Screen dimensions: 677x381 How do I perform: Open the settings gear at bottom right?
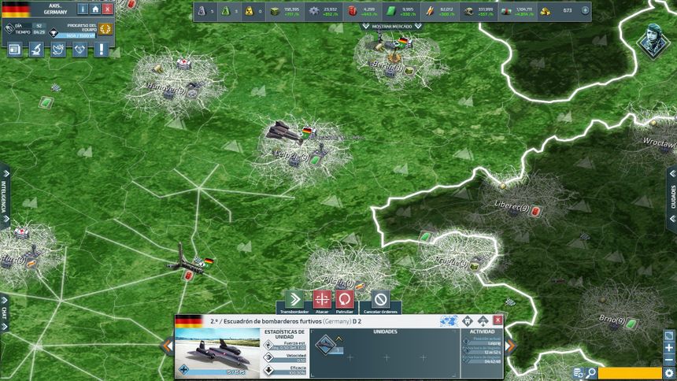(669, 373)
